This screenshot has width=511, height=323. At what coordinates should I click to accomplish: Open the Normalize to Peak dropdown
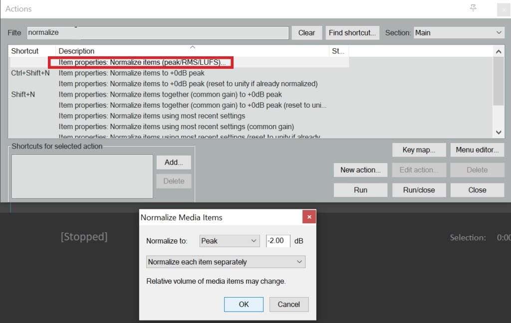(x=230, y=241)
